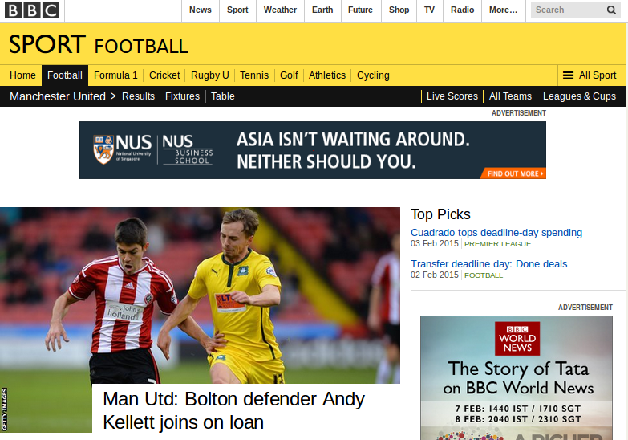Screen dimensions: 628x440
Task: Select the Golf tab
Action: click(289, 75)
